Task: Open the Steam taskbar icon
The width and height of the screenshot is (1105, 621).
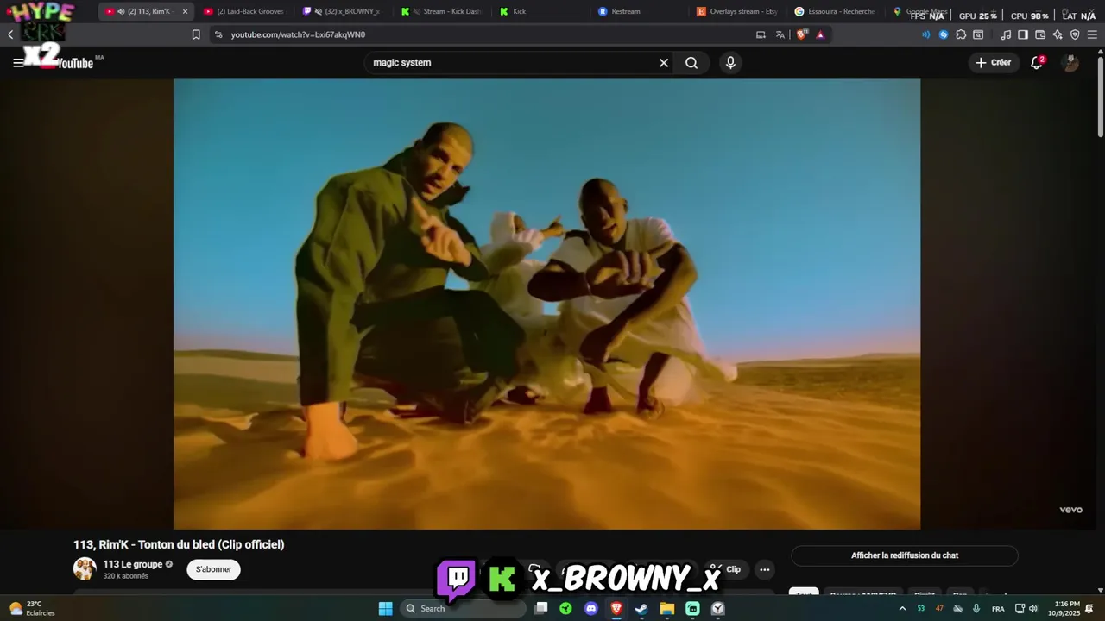Action: click(x=641, y=608)
